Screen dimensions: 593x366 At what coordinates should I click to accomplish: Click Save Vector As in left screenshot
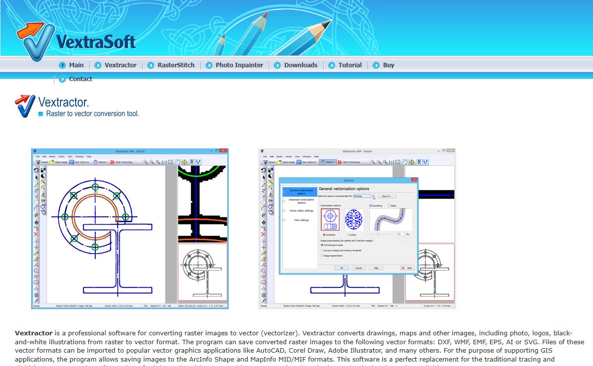79,162
